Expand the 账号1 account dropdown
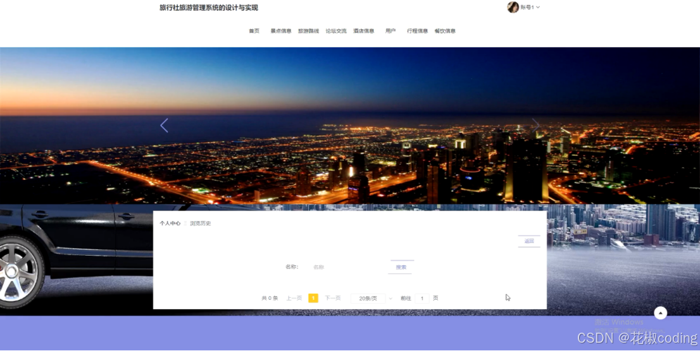The width and height of the screenshot is (700, 351). [530, 7]
